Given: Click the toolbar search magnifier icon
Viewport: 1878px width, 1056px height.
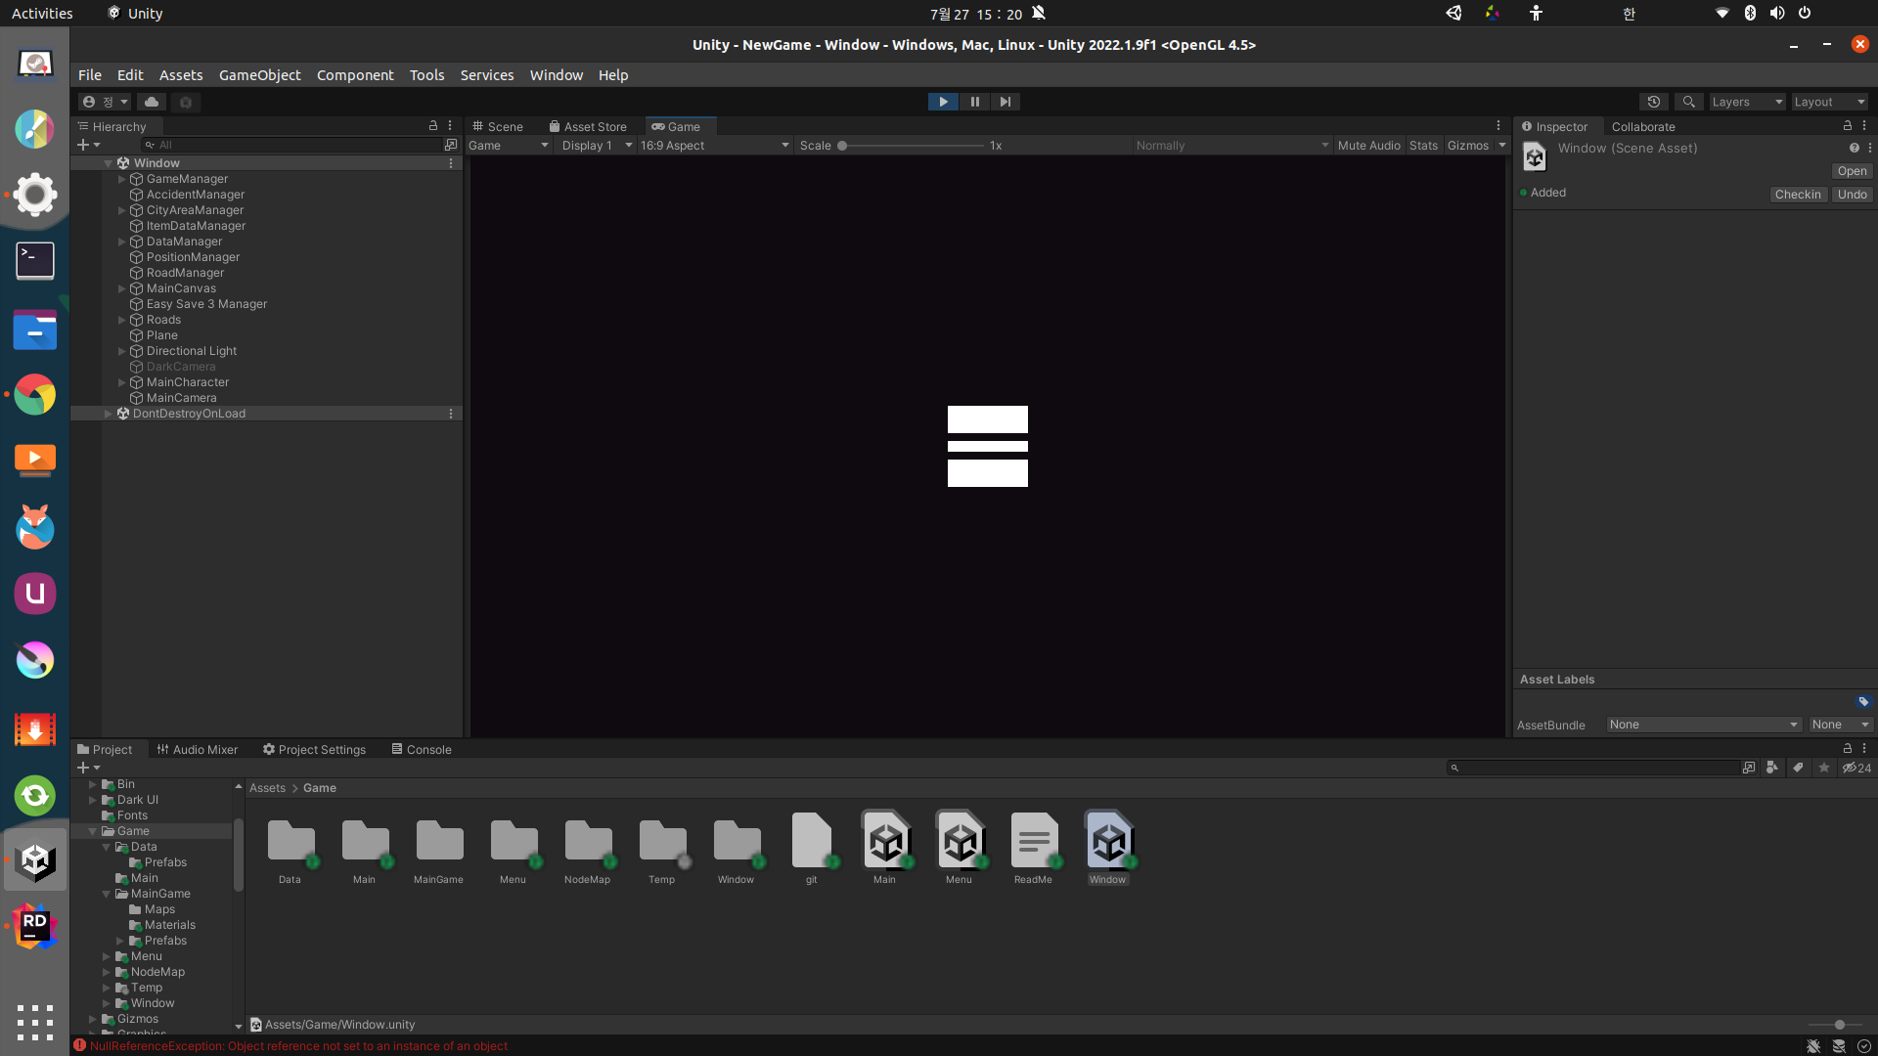Looking at the screenshot, I should click(x=1688, y=102).
